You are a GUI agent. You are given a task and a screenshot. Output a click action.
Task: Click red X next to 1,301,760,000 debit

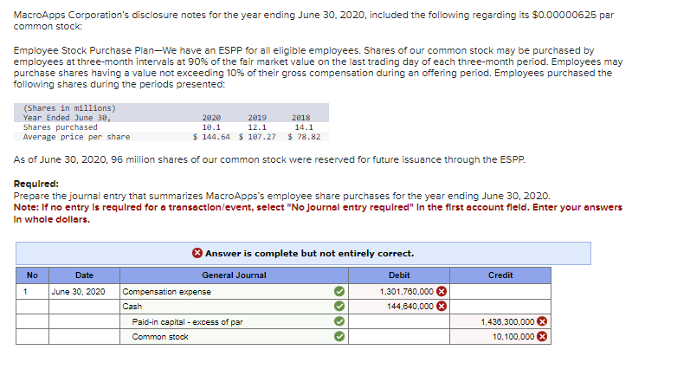442,292
